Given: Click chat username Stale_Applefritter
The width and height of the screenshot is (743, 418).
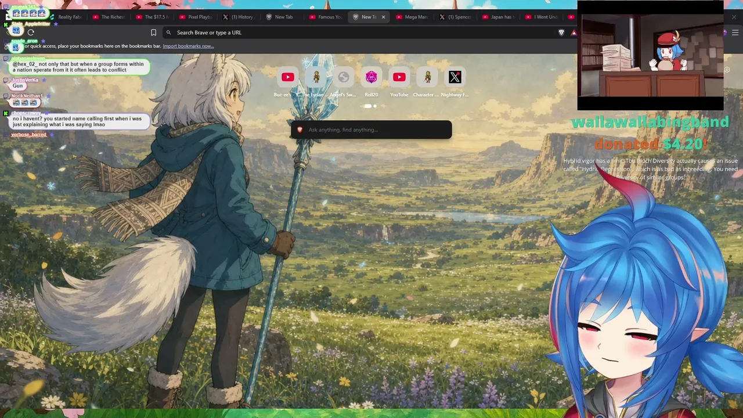Looking at the screenshot, I should point(31,24).
